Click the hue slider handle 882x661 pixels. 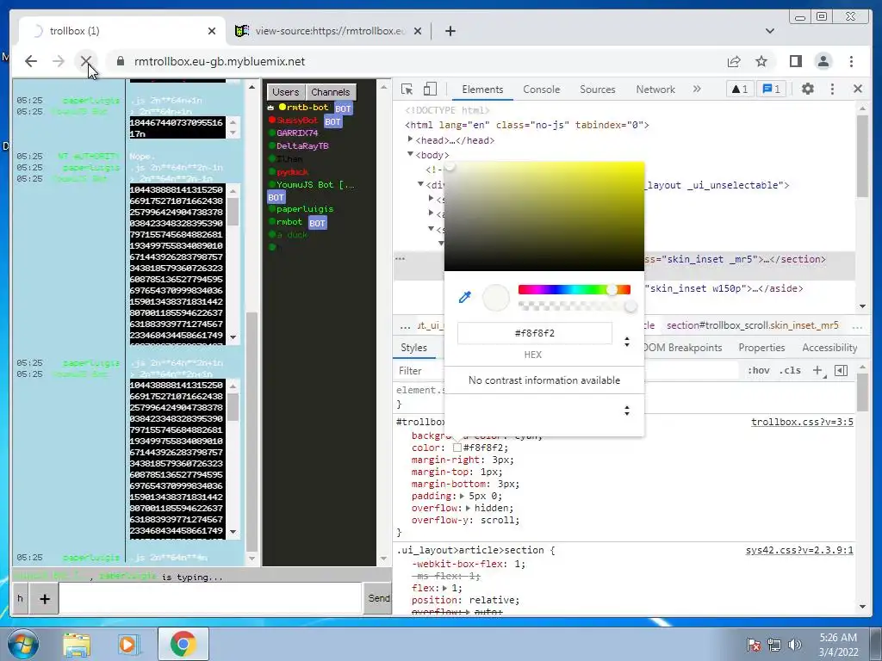pyautogui.click(x=612, y=289)
